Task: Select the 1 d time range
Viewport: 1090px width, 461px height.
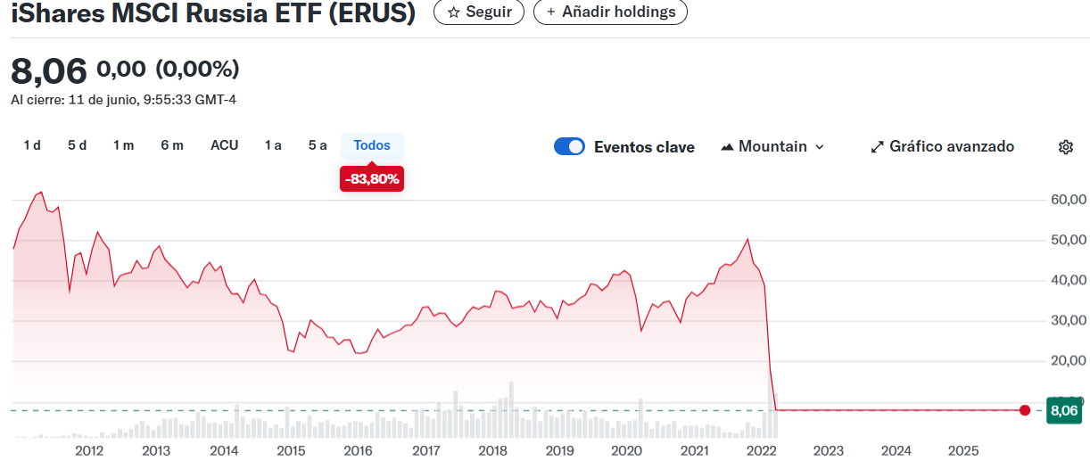Action: [32, 145]
